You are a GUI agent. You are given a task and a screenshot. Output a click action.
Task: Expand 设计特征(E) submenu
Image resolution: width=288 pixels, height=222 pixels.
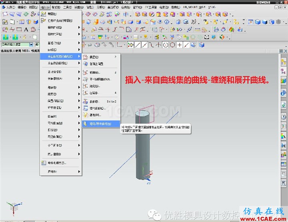[61, 72]
